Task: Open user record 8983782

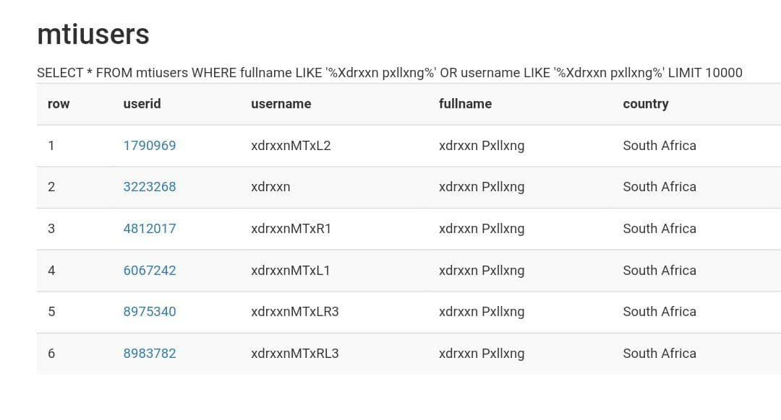Action: coord(150,354)
